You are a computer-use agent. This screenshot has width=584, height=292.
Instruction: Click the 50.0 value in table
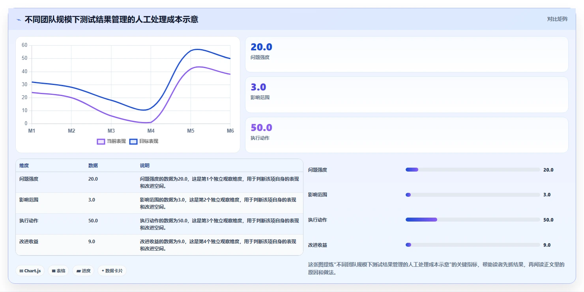tap(93, 220)
